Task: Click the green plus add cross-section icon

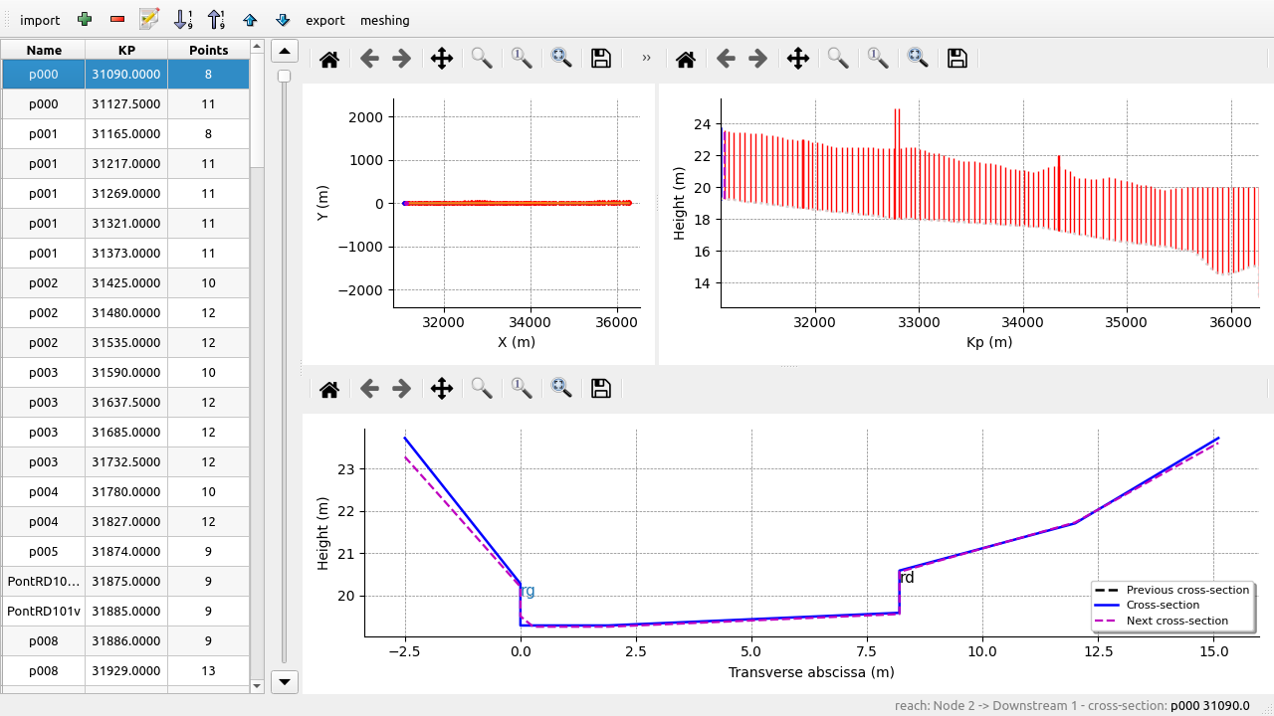Action: pyautogui.click(x=85, y=20)
